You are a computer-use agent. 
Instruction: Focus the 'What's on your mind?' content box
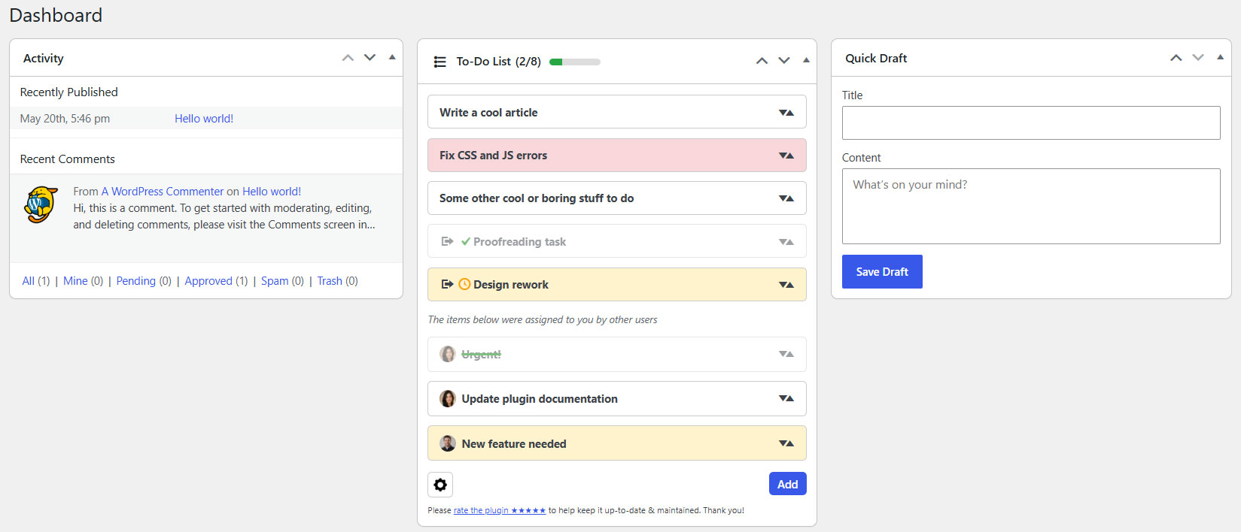pos(1031,206)
